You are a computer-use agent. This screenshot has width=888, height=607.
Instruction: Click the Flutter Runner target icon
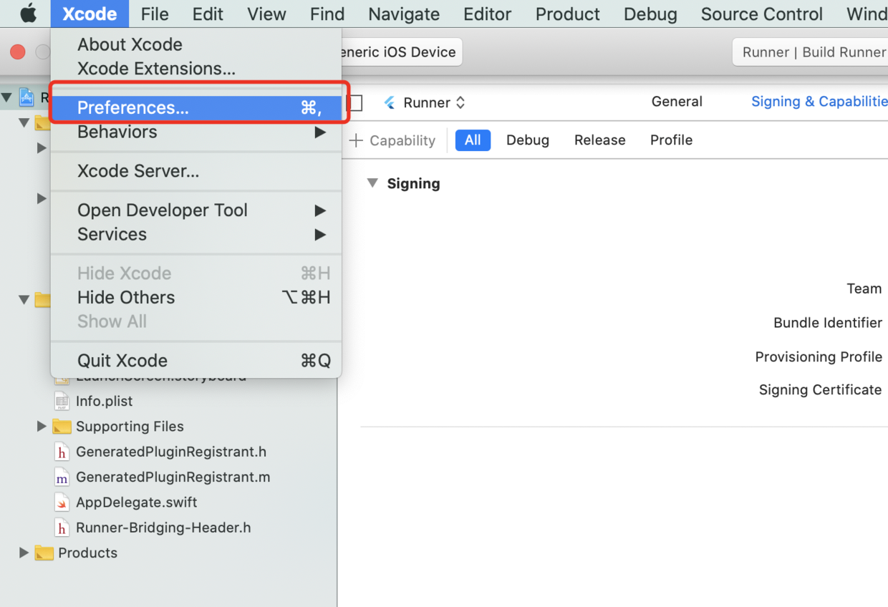(390, 102)
